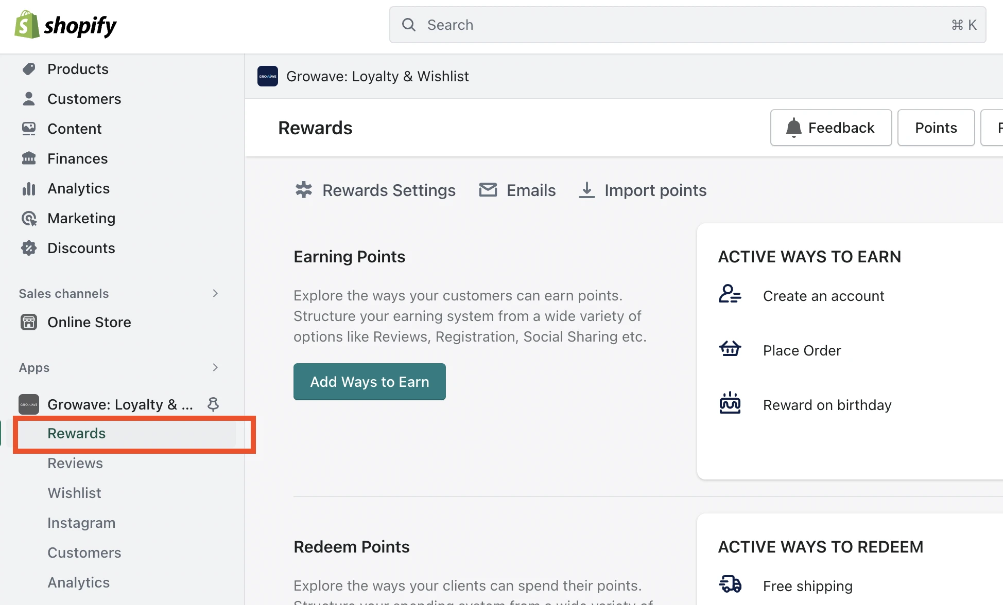Image resolution: width=1003 pixels, height=605 pixels.
Task: Click the Shopify logo
Action: pos(65,25)
